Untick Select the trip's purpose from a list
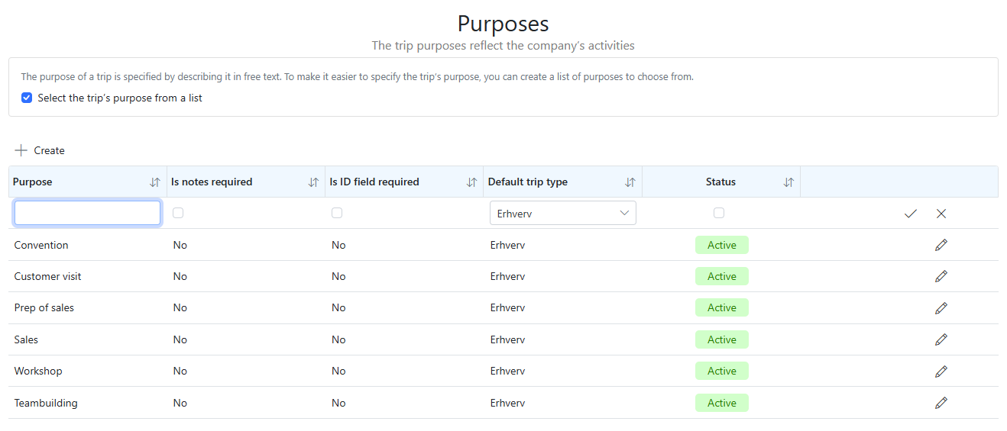 click(x=27, y=98)
